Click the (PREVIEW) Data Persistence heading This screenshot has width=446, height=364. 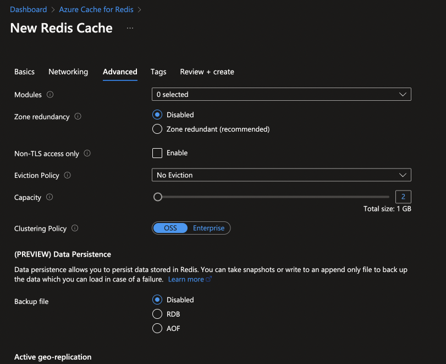[63, 254]
